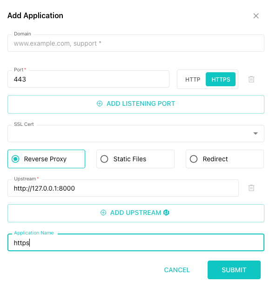This screenshot has width=270, height=289.
Task: Pick the Redirect radio option
Action: coord(225,159)
